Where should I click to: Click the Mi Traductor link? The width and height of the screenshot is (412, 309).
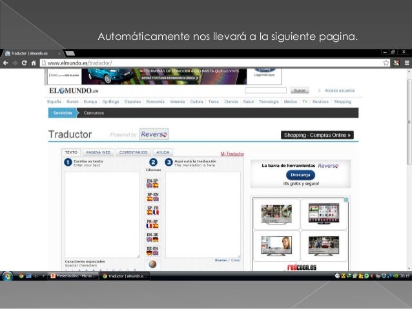(232, 154)
